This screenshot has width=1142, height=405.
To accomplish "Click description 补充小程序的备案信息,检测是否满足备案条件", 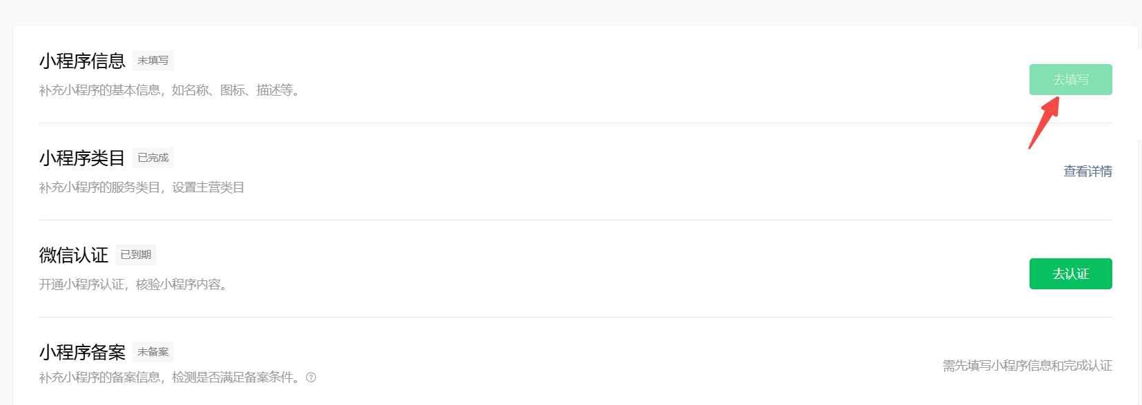I will point(170,377).
